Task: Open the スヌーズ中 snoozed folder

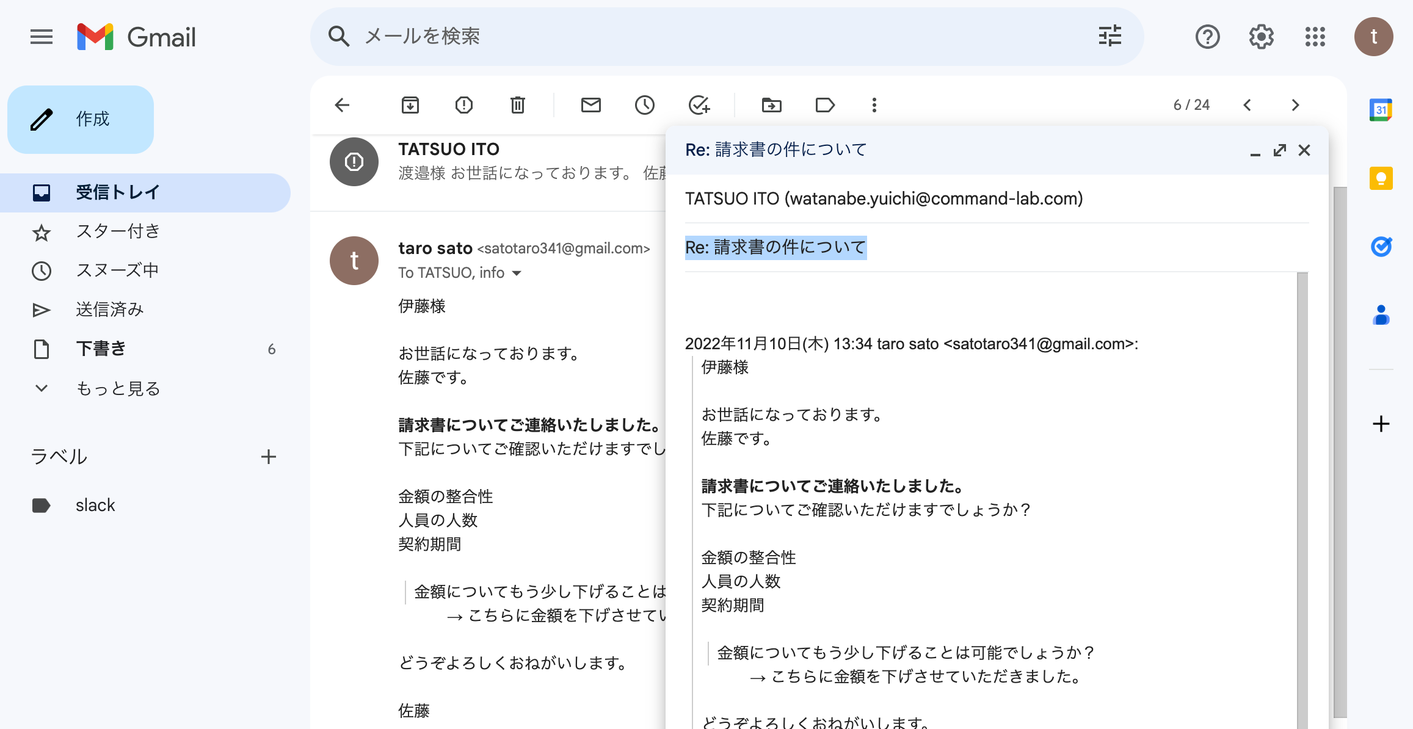Action: click(145, 271)
